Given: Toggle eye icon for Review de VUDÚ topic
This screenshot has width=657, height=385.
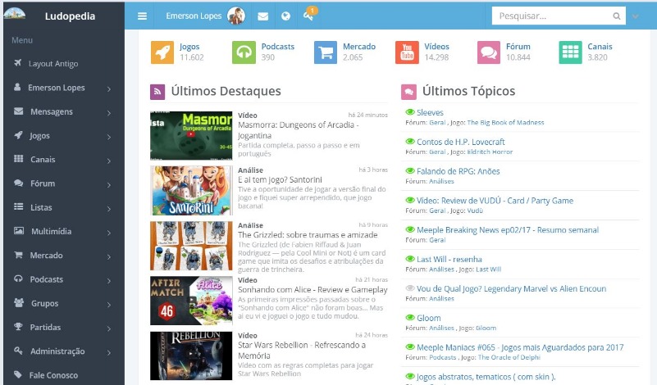Looking at the screenshot, I should pyautogui.click(x=410, y=200).
